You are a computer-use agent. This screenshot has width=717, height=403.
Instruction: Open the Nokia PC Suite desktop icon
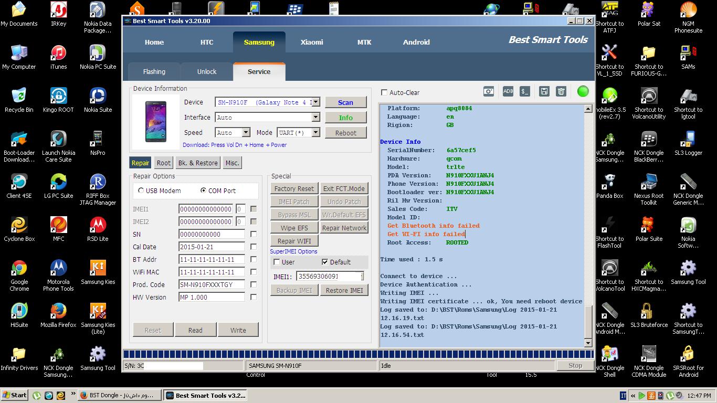(x=98, y=57)
